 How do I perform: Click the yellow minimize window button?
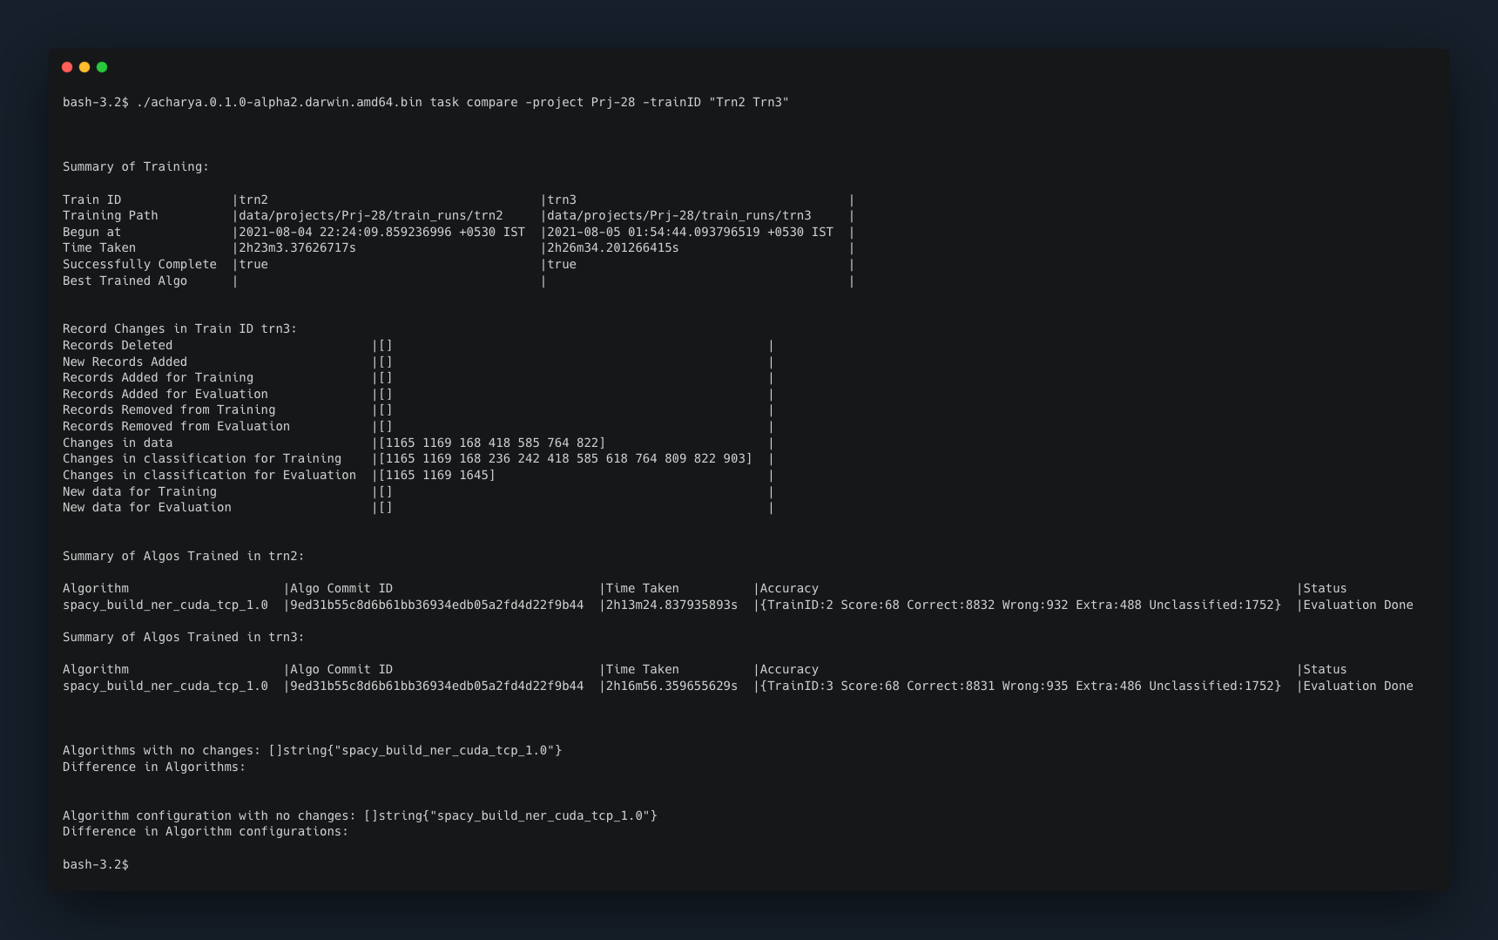(84, 67)
